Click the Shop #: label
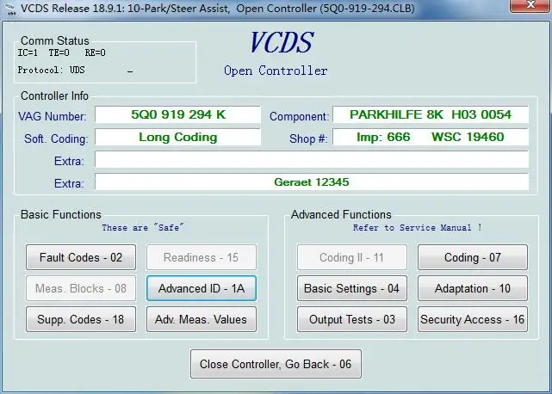Screen dimensions: 552x394 (308, 139)
